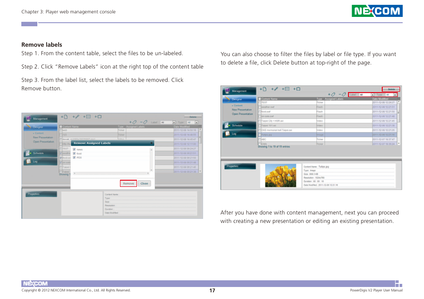Screen dimensions: 424x299
Task: Click Log clipboard icon in Tulips screenshot
Action: 228,133
